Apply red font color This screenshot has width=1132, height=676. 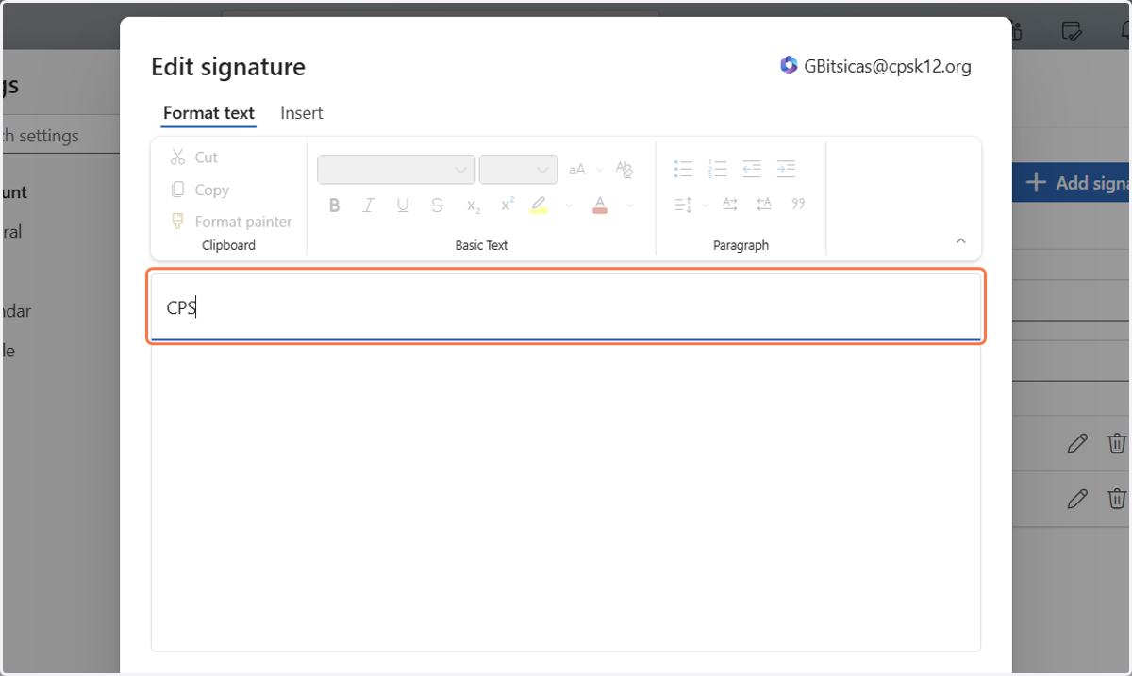pos(600,205)
